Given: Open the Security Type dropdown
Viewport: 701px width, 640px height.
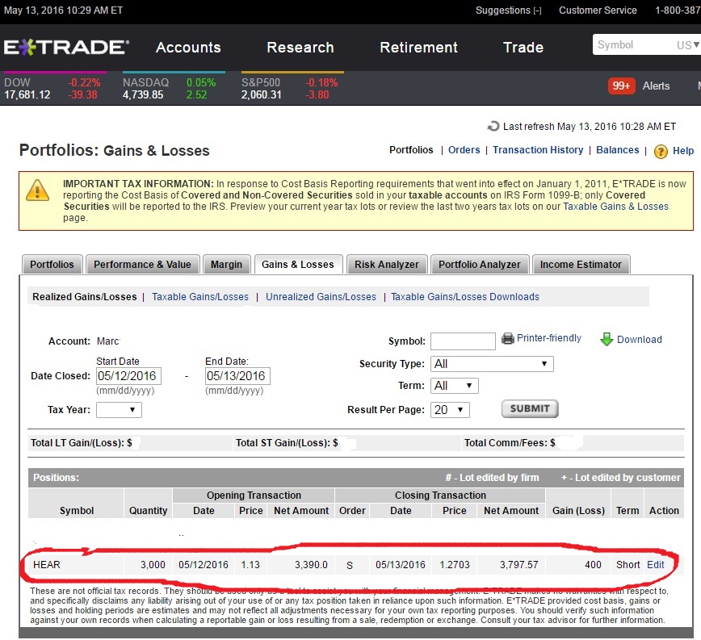Looking at the screenshot, I should tap(492, 364).
